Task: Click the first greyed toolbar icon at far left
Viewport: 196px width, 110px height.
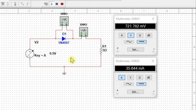Action: click(3, 4)
